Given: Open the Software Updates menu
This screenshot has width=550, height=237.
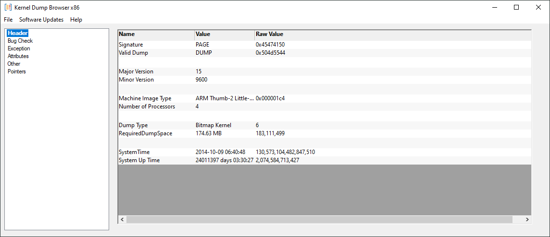Looking at the screenshot, I should pyautogui.click(x=41, y=20).
